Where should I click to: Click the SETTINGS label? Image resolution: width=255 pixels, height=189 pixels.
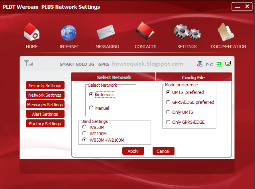[187, 47]
